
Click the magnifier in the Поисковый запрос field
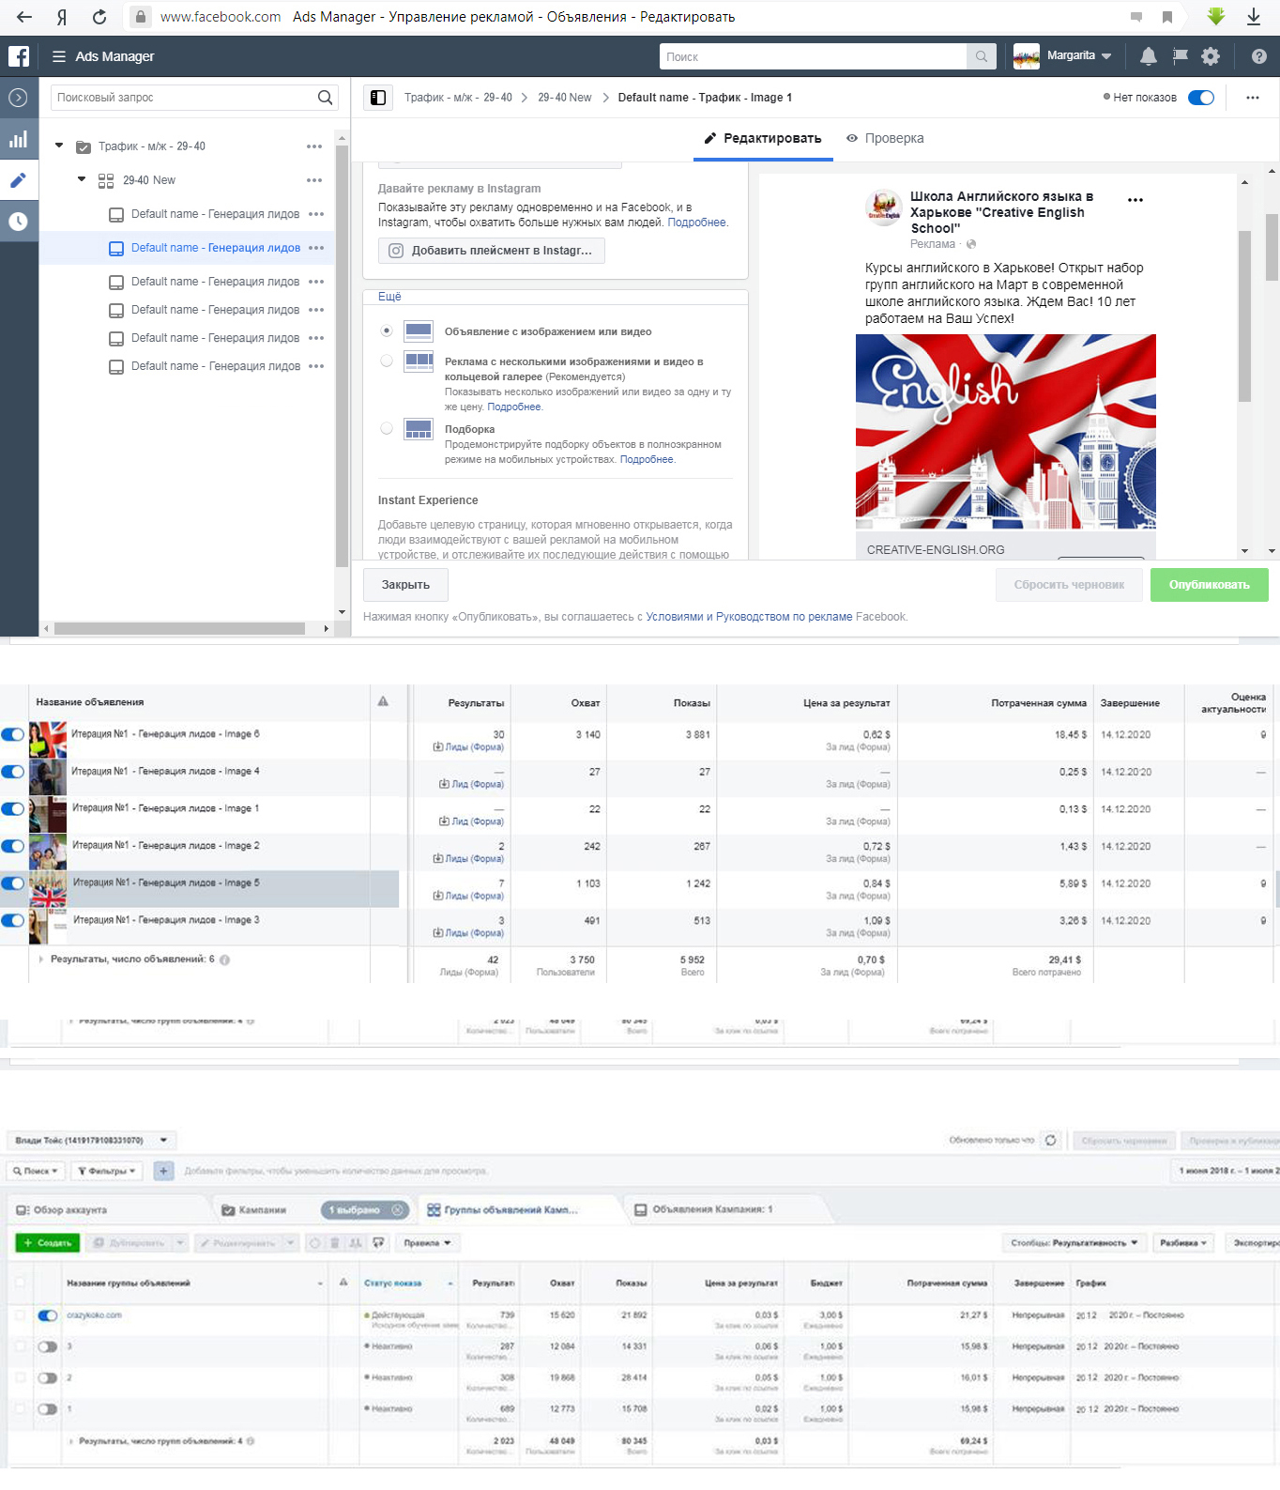325,98
